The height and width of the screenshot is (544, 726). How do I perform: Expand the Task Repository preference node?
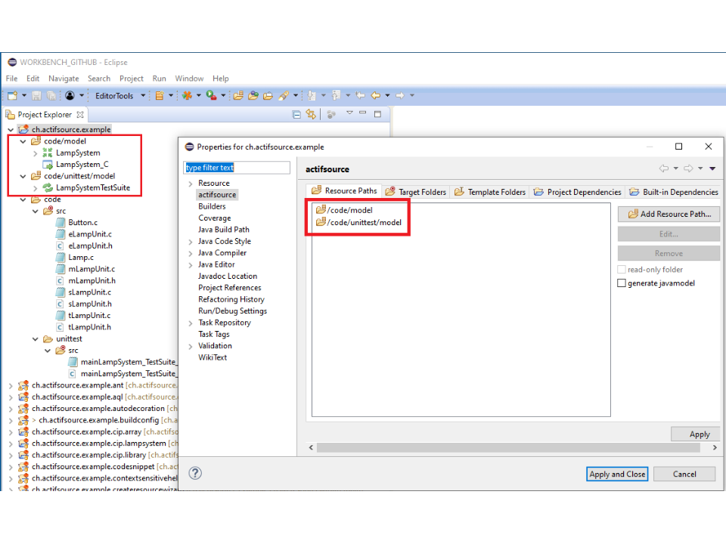coord(191,323)
